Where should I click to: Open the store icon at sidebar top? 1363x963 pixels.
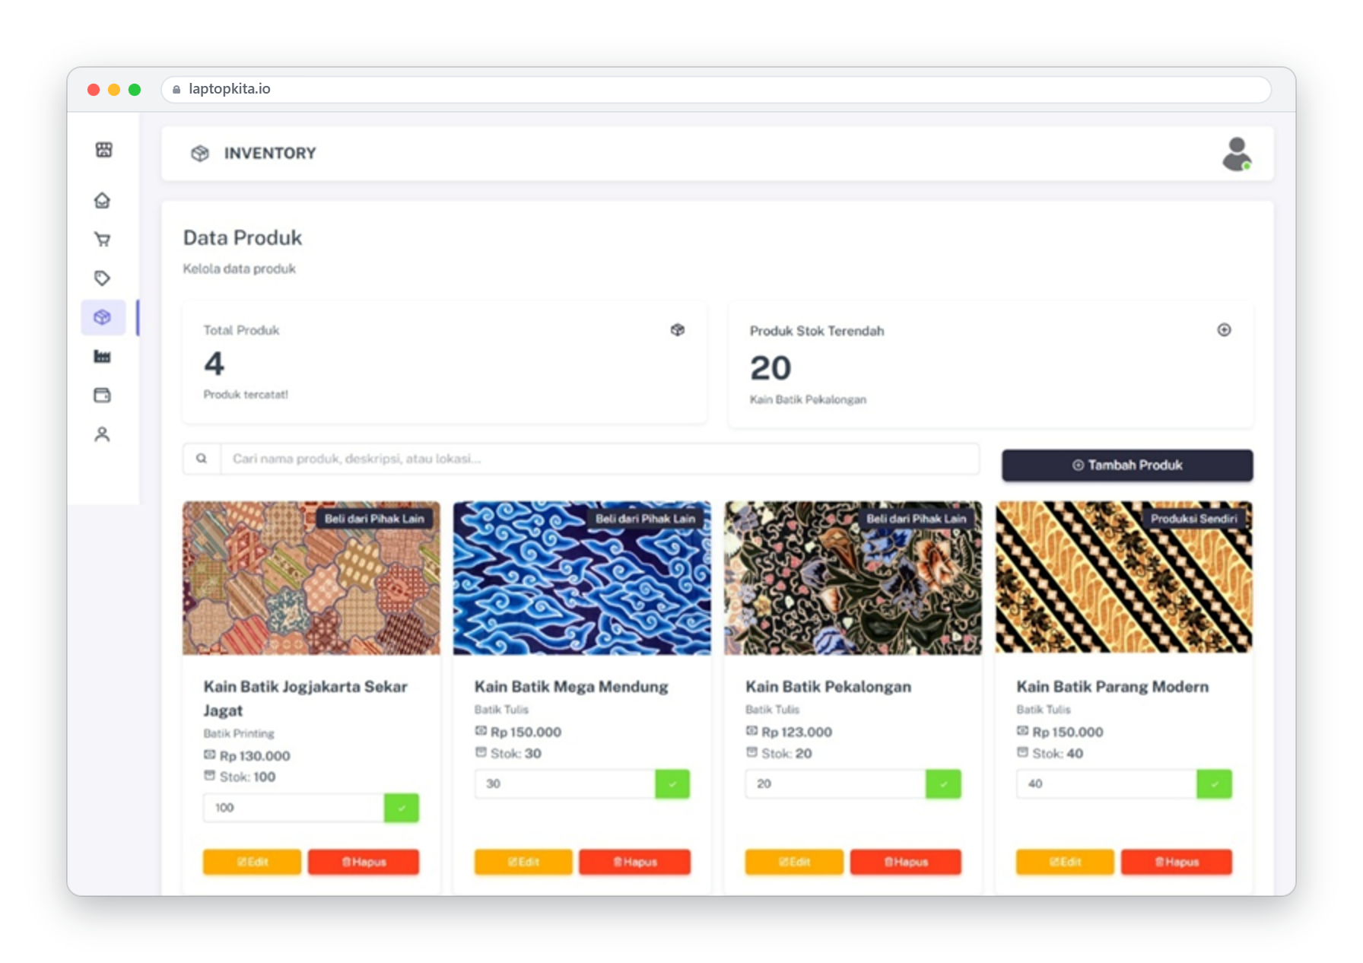pyautogui.click(x=103, y=150)
